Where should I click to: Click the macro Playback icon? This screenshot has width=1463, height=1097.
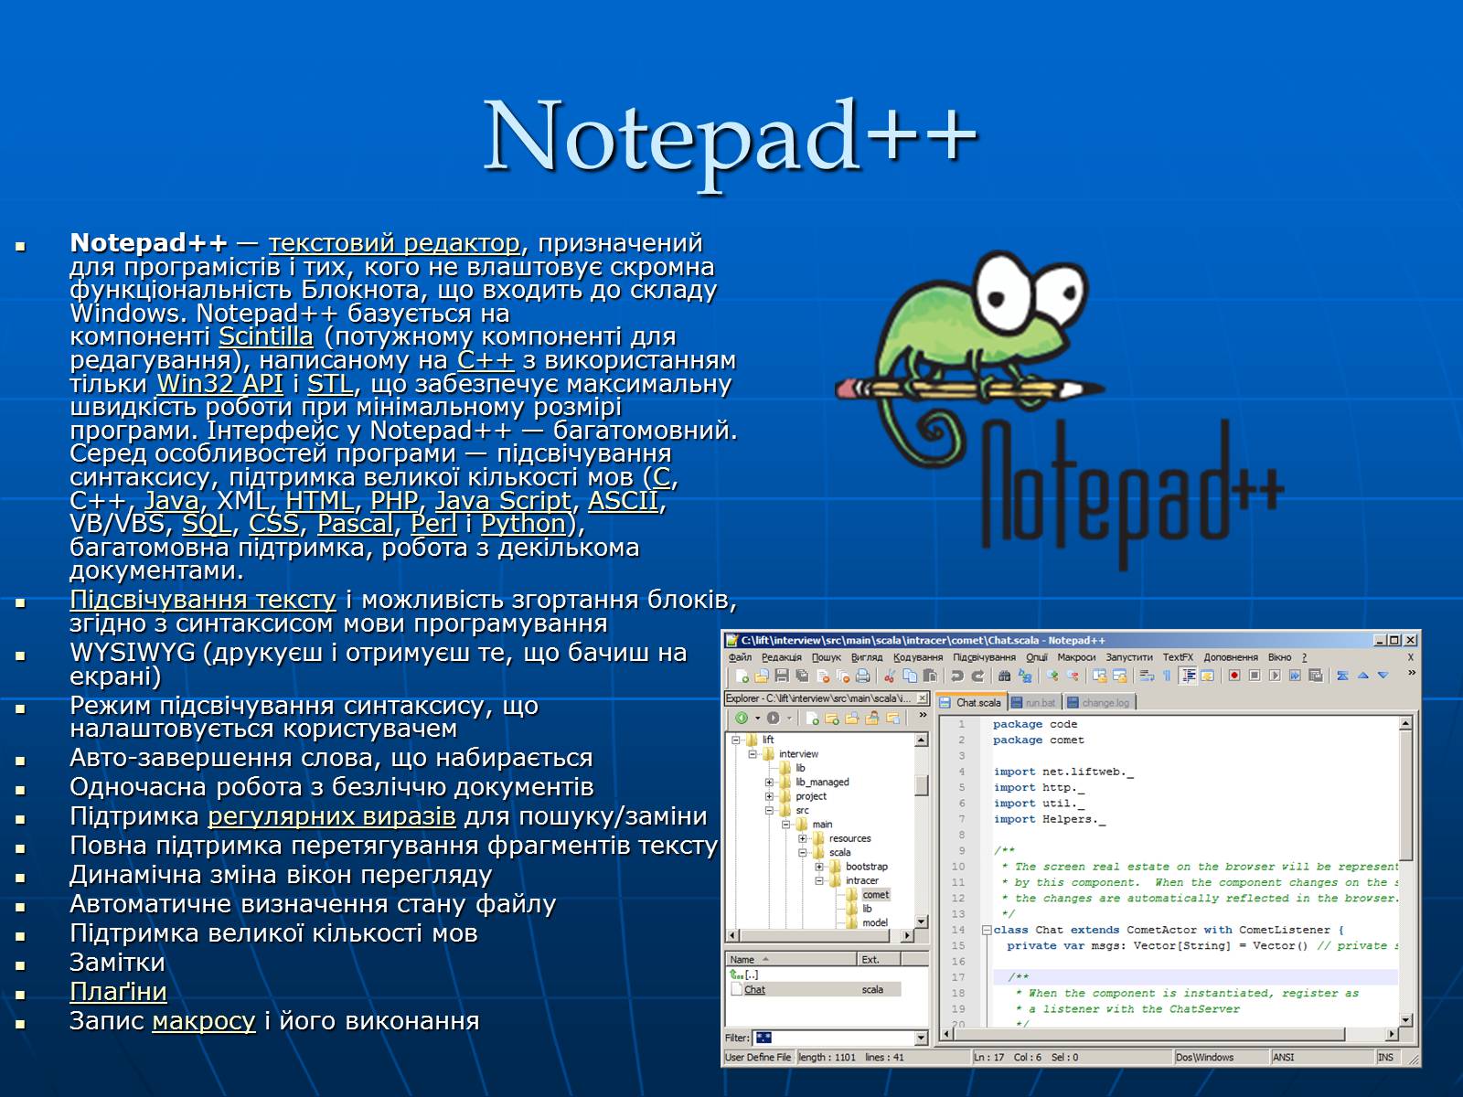pyautogui.click(x=1275, y=676)
